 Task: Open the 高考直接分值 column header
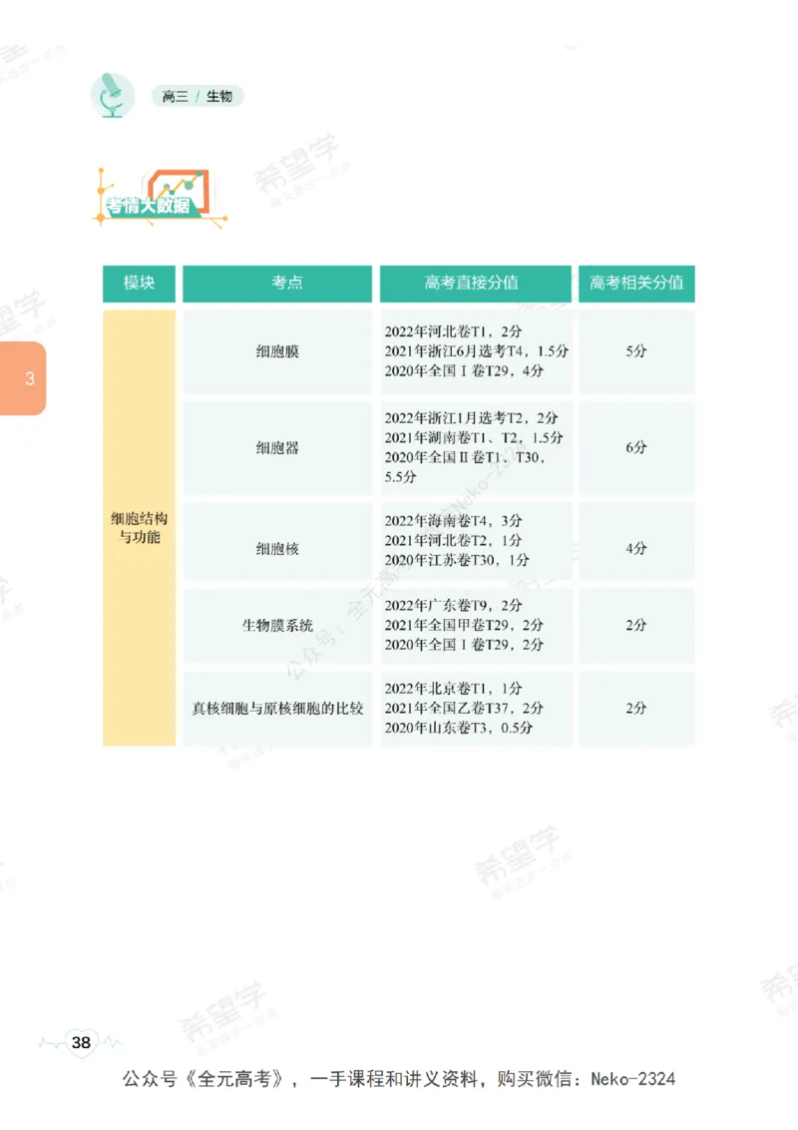pos(476,282)
